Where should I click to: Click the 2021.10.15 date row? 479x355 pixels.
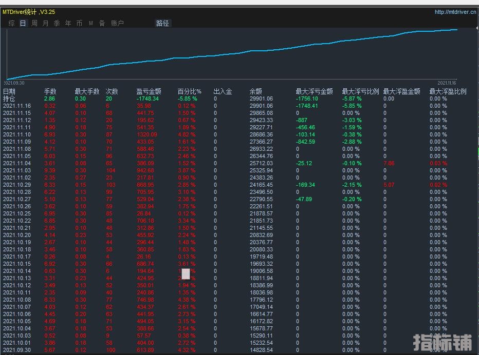point(17,264)
